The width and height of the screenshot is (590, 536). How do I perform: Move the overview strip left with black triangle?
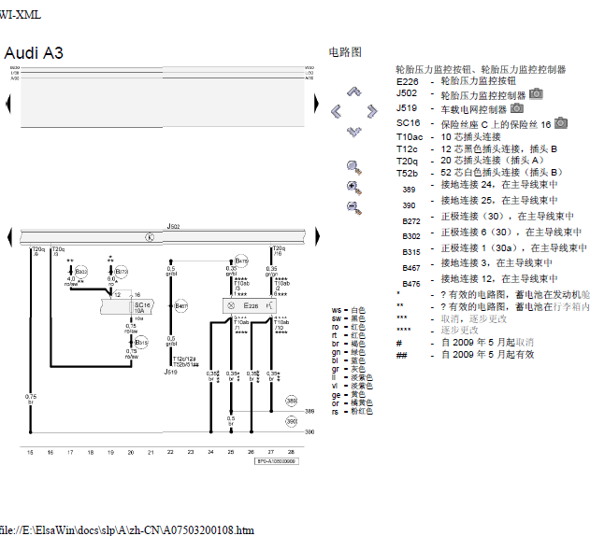(x=8, y=104)
